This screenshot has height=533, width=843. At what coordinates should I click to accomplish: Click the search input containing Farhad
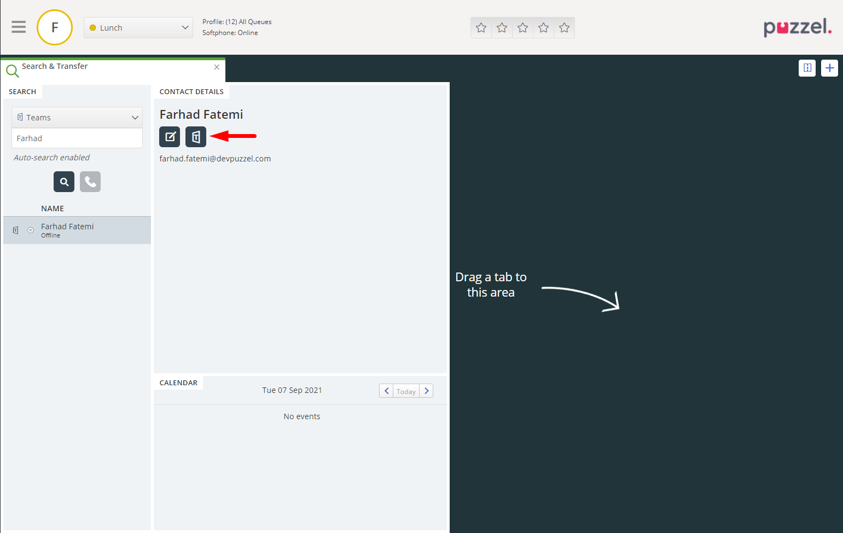click(x=77, y=138)
